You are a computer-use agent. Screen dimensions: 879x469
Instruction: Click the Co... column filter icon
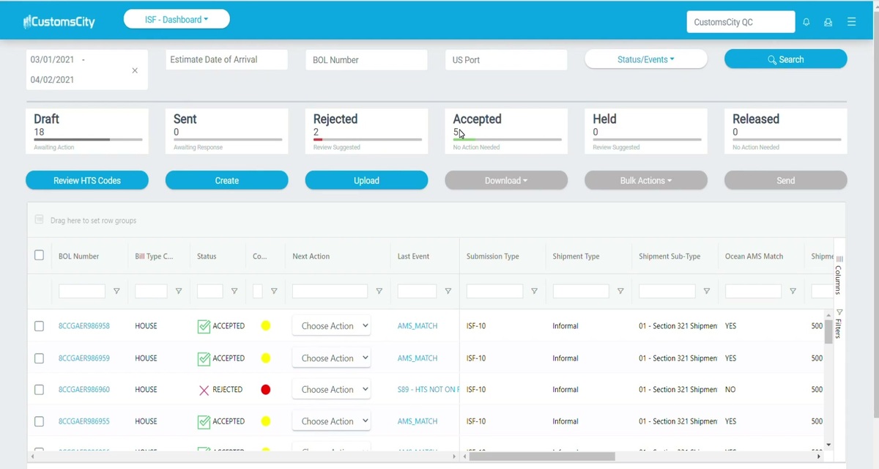(x=274, y=291)
